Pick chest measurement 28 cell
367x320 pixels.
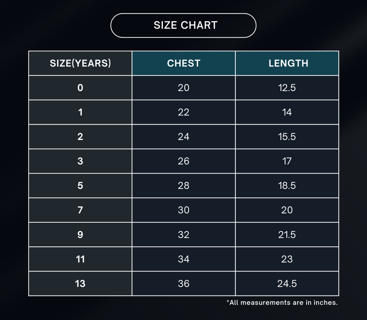pos(184,185)
